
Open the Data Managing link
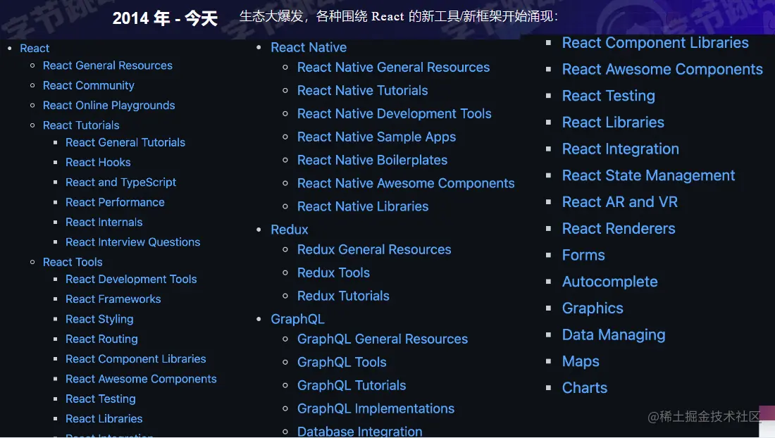tap(614, 335)
